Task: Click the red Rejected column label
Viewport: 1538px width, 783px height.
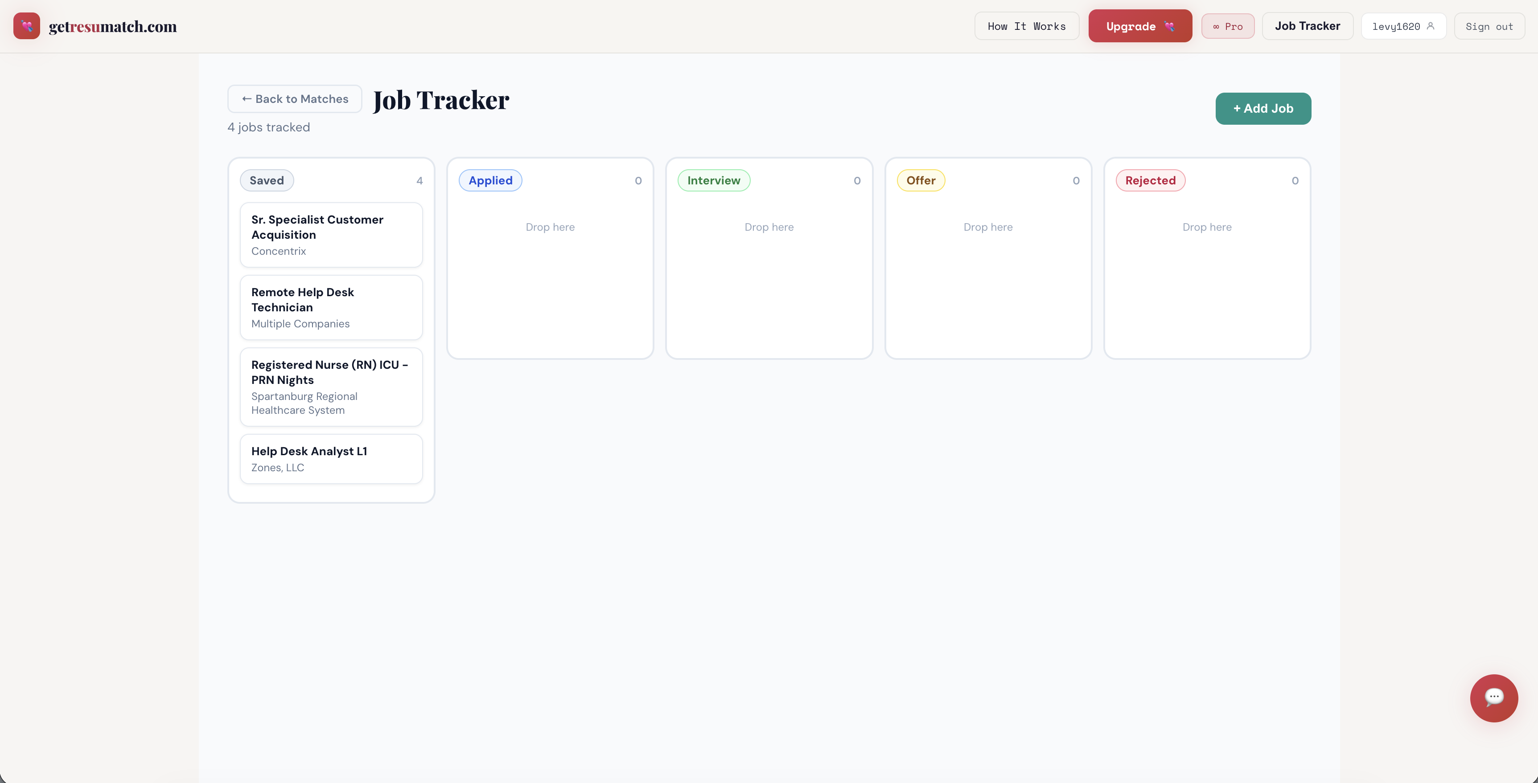Action: pyautogui.click(x=1149, y=181)
